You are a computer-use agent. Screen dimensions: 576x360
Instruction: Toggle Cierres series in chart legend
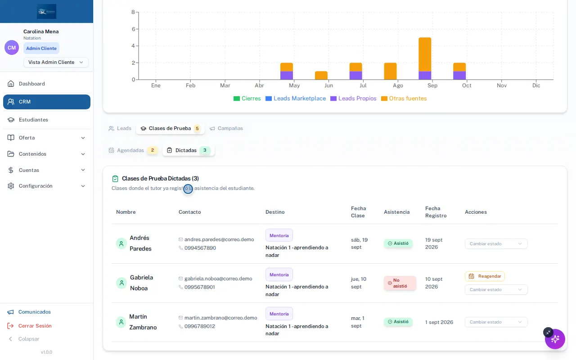pyautogui.click(x=247, y=99)
